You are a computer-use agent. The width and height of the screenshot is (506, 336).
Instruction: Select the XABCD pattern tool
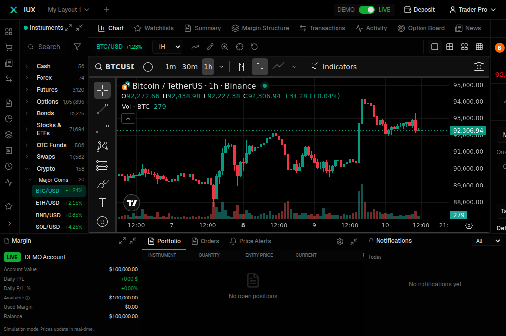102,146
